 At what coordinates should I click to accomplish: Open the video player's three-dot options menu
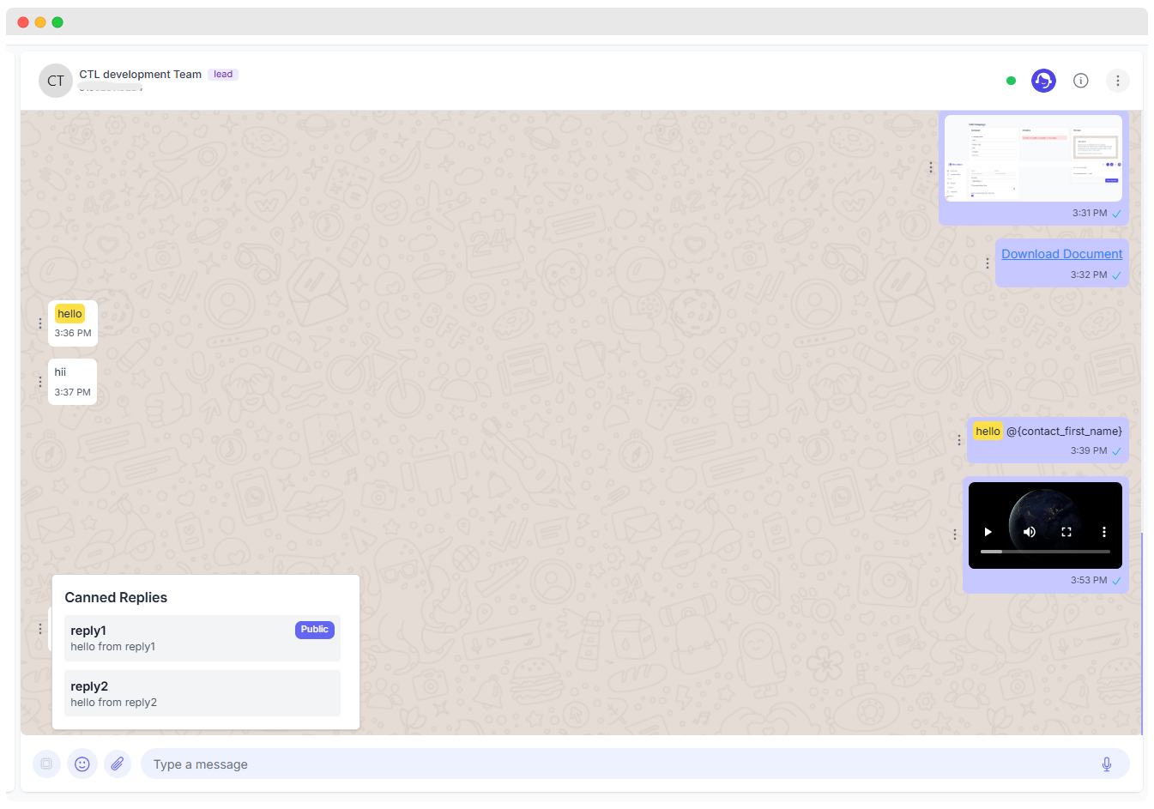pyautogui.click(x=1104, y=532)
